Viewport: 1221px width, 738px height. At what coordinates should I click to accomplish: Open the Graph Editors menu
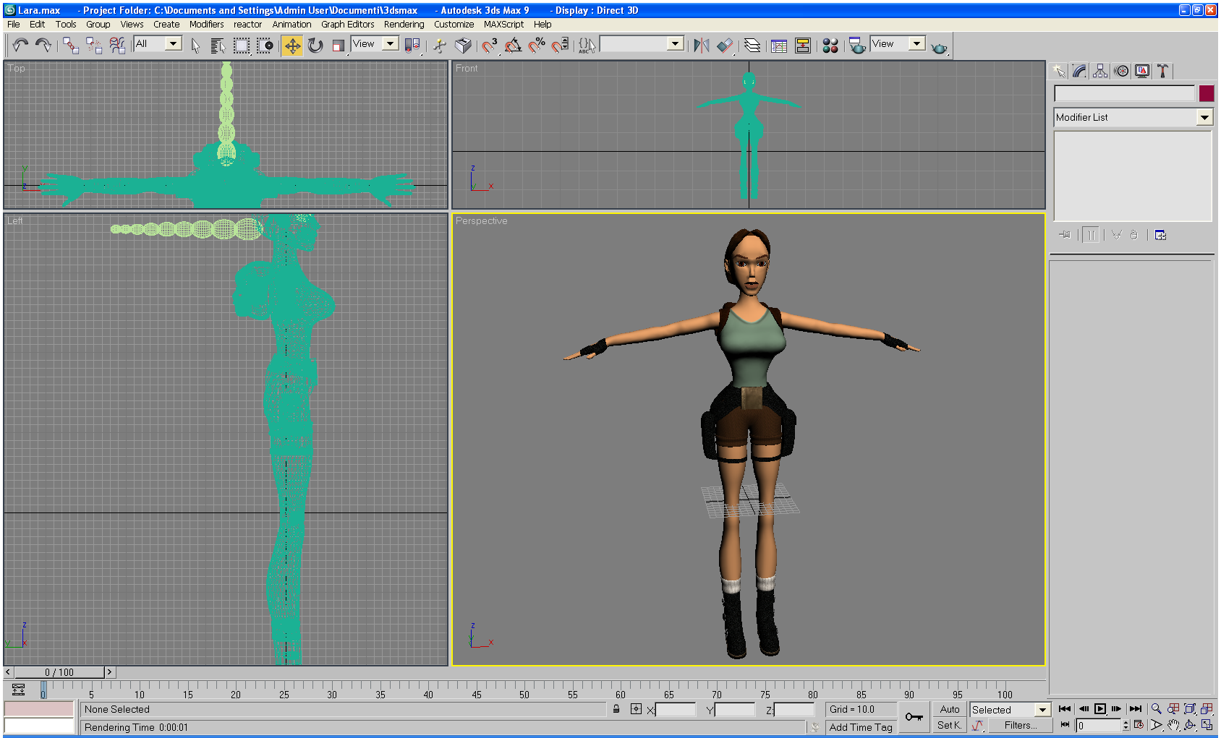pyautogui.click(x=348, y=24)
